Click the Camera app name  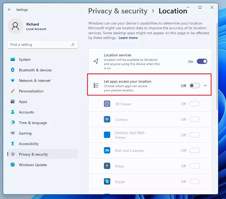[x=121, y=120]
